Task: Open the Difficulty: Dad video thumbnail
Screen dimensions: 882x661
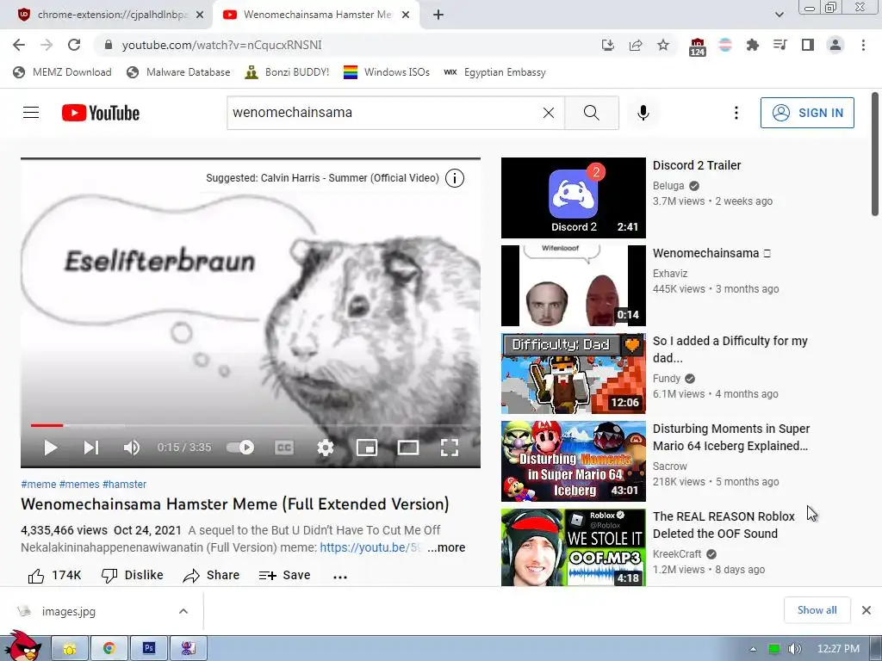Action: click(573, 374)
